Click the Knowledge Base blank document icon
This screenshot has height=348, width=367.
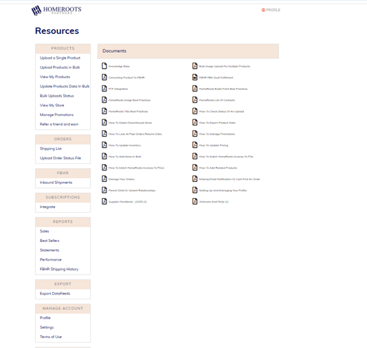click(104, 66)
